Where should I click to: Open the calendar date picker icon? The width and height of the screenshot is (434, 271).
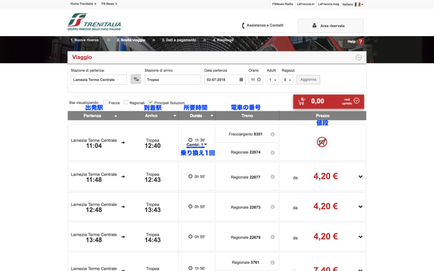(x=241, y=80)
